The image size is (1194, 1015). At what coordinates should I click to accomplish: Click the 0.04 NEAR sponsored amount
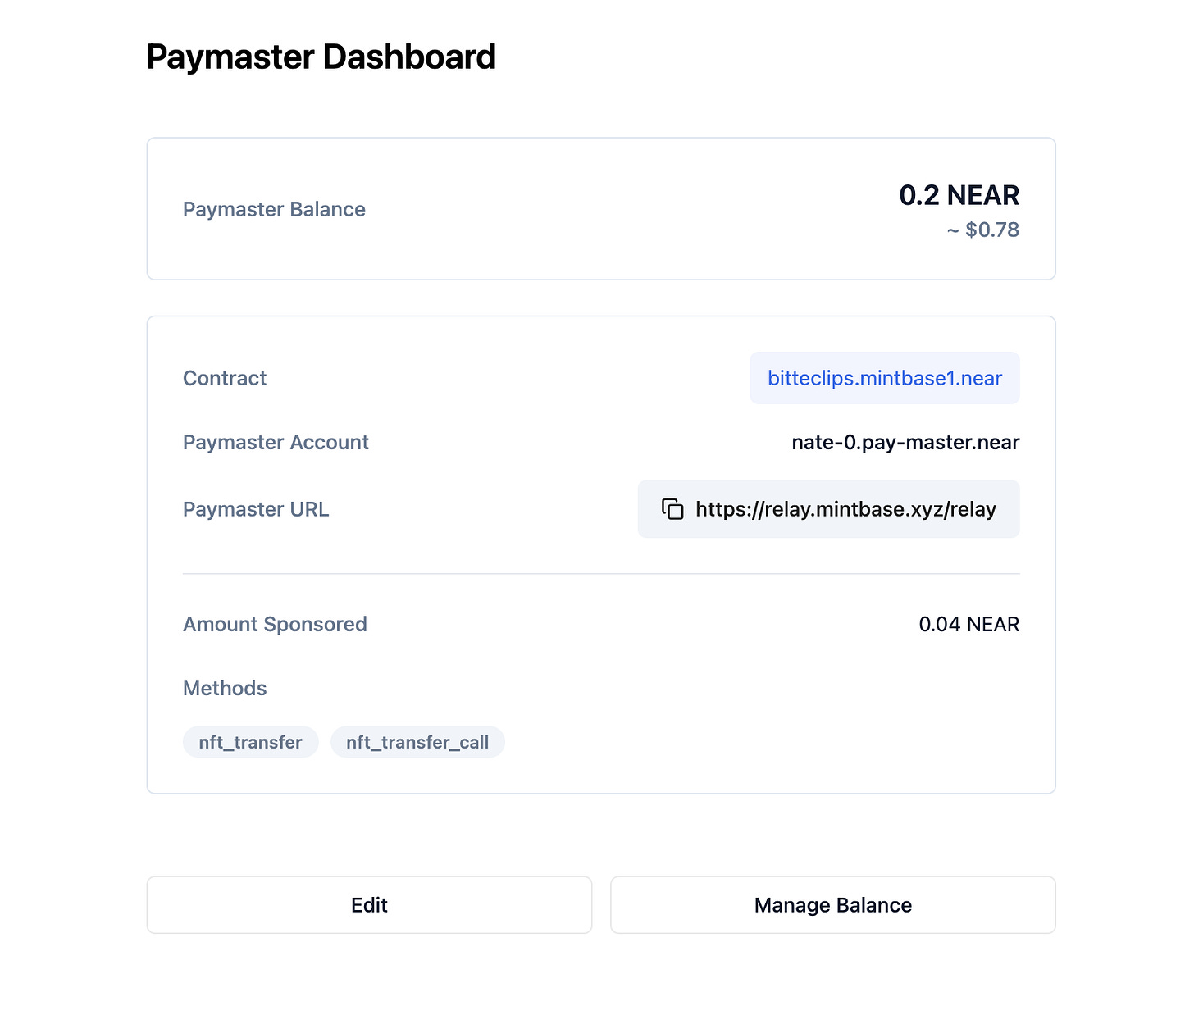(969, 624)
